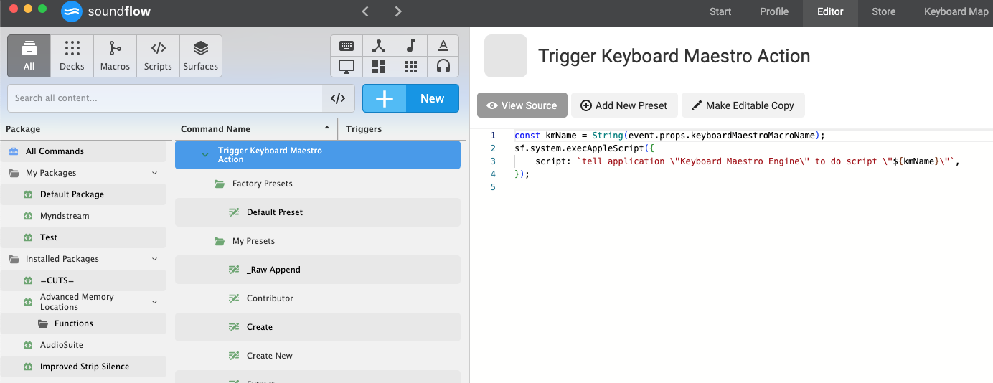This screenshot has height=383, width=993.
Task: Go back with the left arrow
Action: tap(365, 11)
